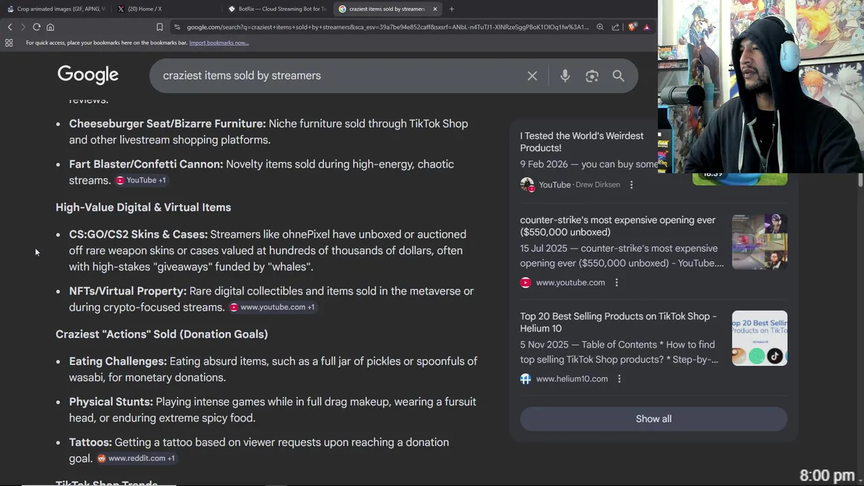Open Brave Shields lion icon
The width and height of the screenshot is (864, 486).
click(x=632, y=27)
